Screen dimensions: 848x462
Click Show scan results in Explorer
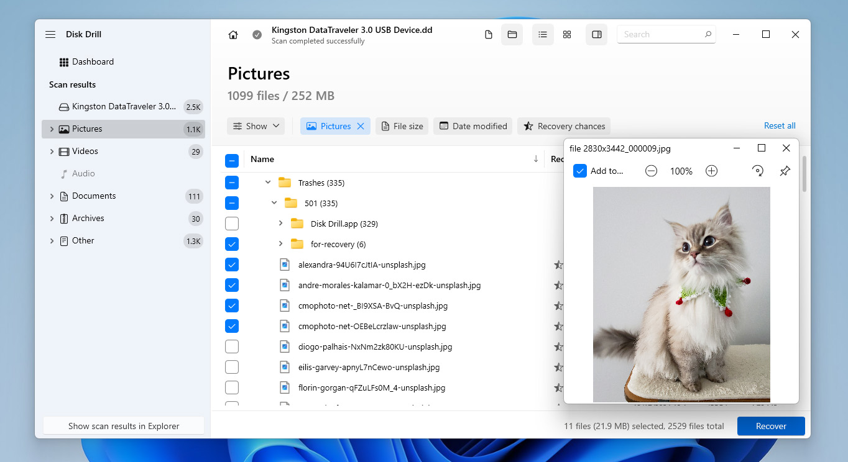124,426
